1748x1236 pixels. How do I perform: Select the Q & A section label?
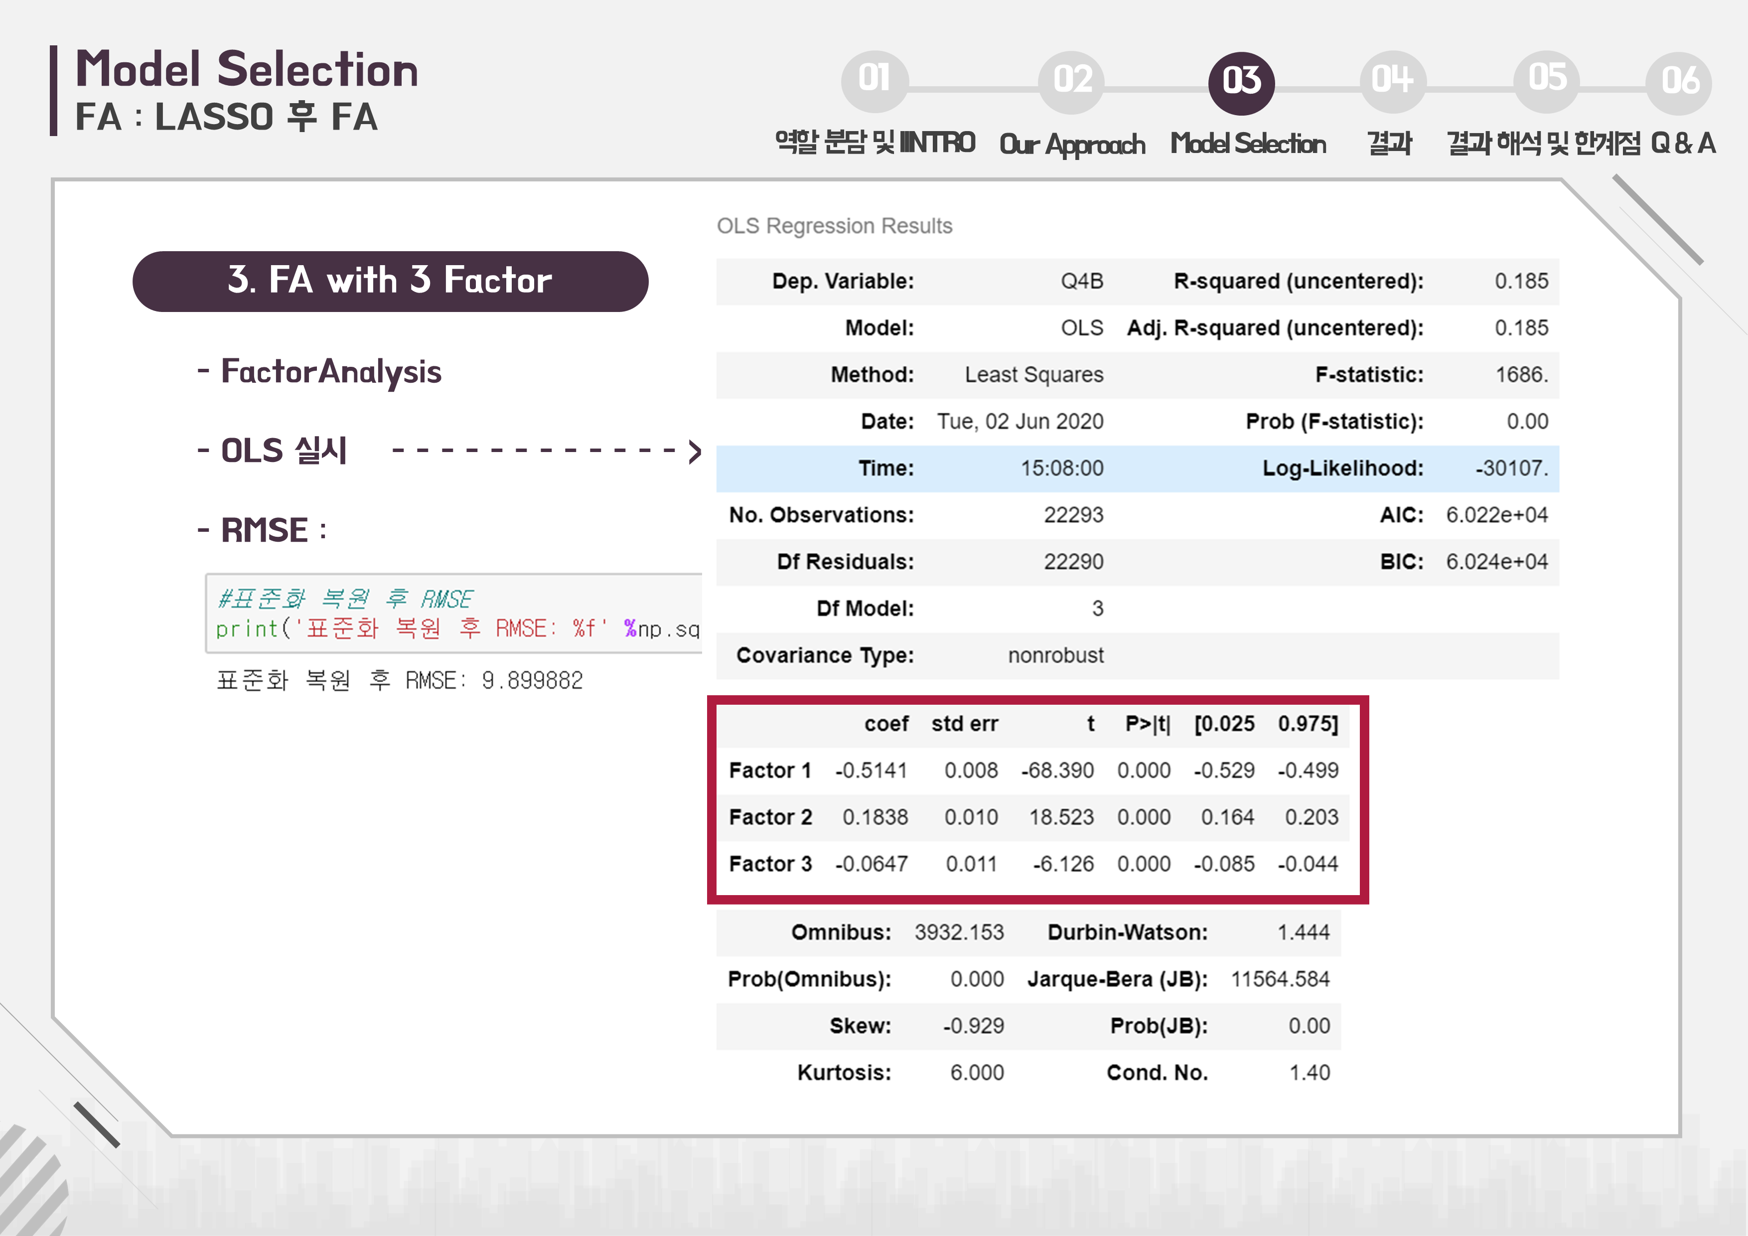1683,144
